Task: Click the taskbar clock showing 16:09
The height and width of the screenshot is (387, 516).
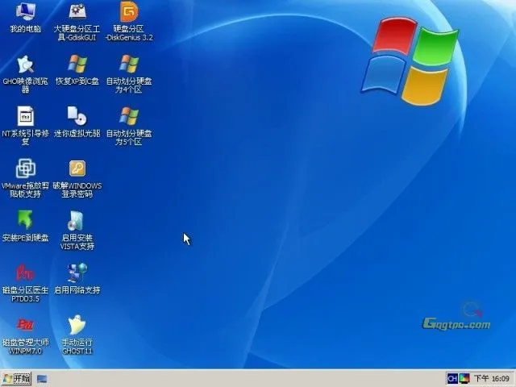Action: pyautogui.click(x=492, y=378)
